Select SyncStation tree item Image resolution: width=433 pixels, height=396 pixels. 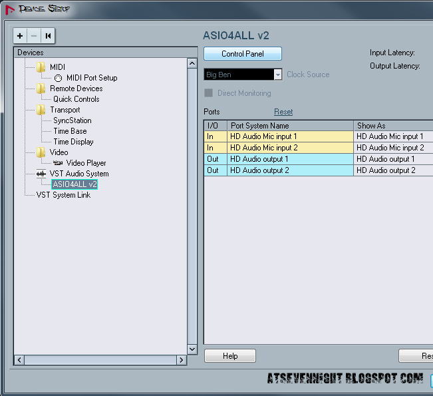pyautogui.click(x=72, y=120)
